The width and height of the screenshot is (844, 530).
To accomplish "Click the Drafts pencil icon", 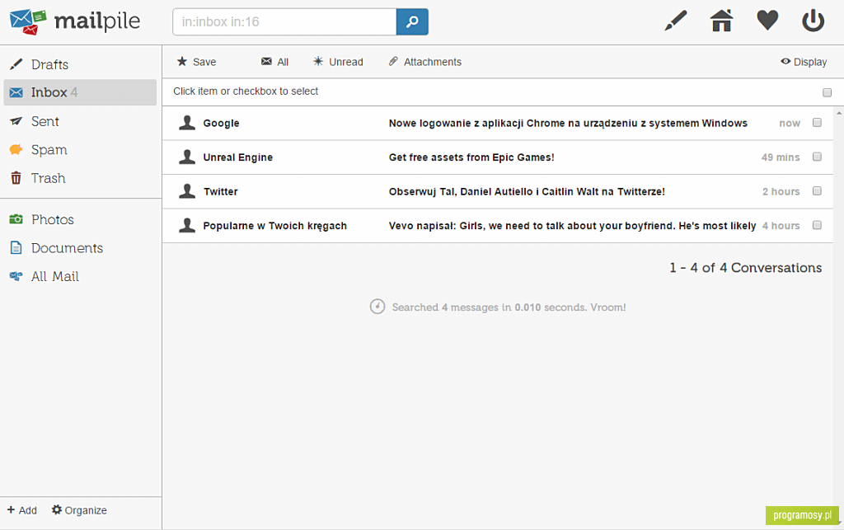I will click(16, 64).
